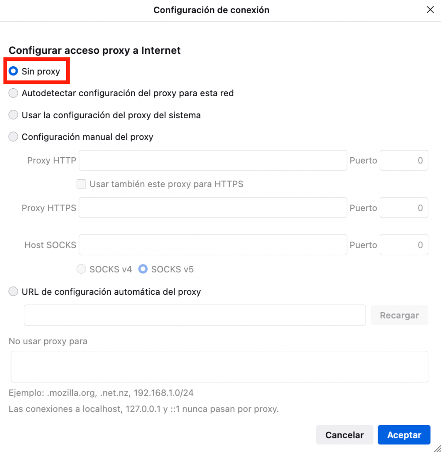
Task: Click the Recargar button
Action: [x=399, y=315]
